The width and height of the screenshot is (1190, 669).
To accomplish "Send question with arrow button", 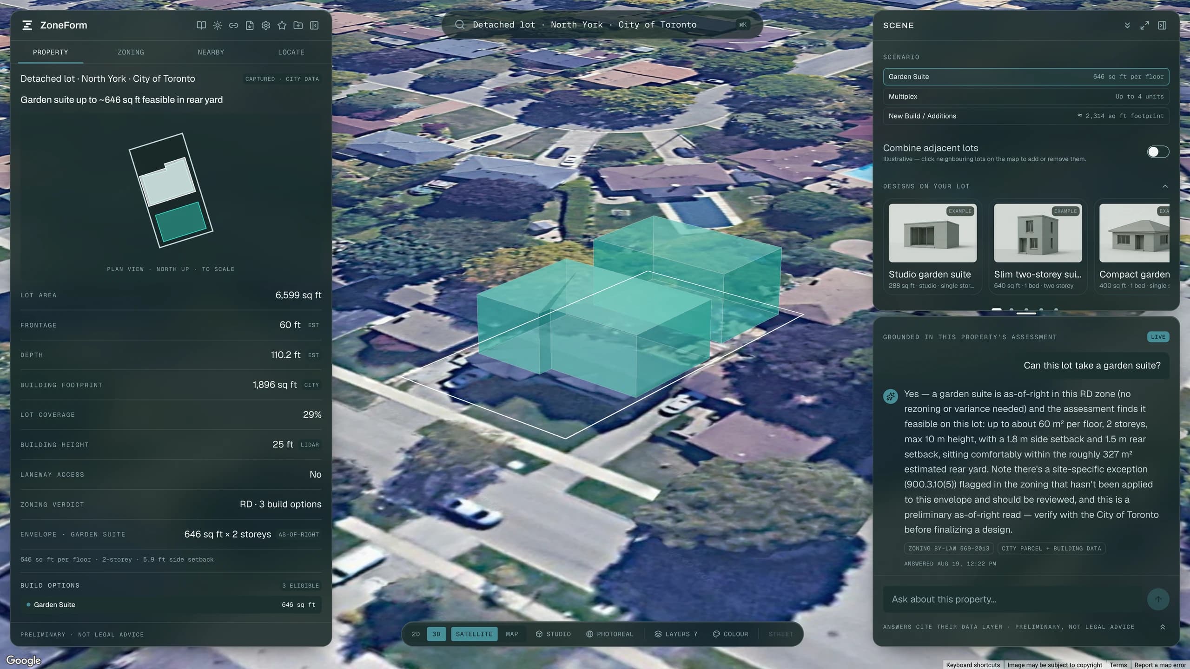I will coord(1158,599).
